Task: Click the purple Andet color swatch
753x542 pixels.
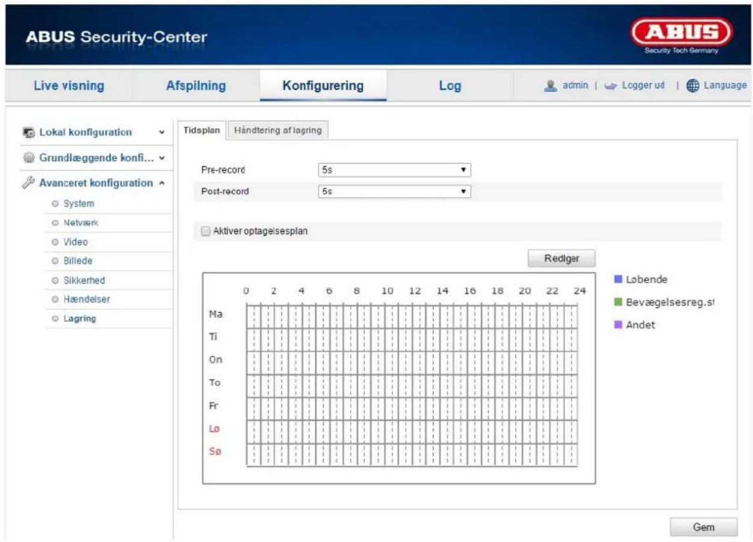Action: [x=617, y=325]
